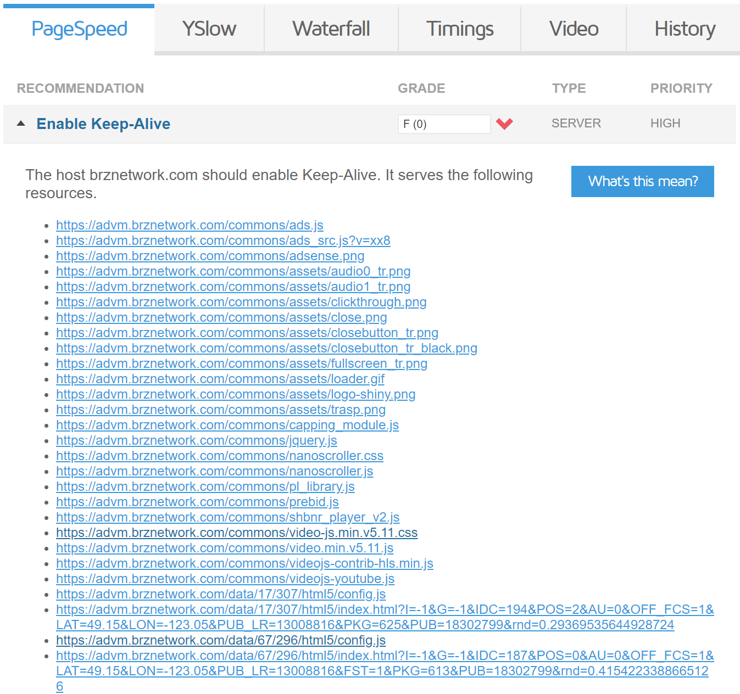Click the red chevron grade indicator icon
The image size is (740, 694).
tap(504, 124)
